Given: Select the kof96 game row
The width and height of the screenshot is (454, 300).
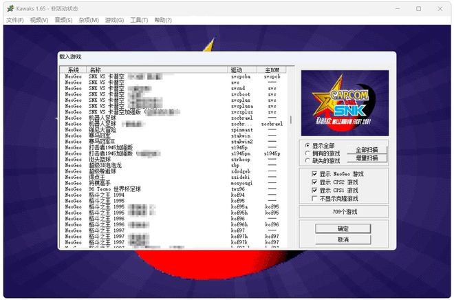Looking at the screenshot, I should coord(173,219).
